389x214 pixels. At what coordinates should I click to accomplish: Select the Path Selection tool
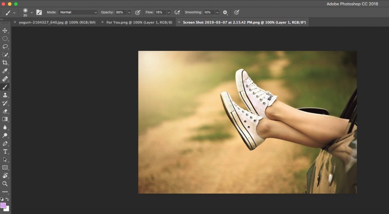pyautogui.click(x=5, y=159)
